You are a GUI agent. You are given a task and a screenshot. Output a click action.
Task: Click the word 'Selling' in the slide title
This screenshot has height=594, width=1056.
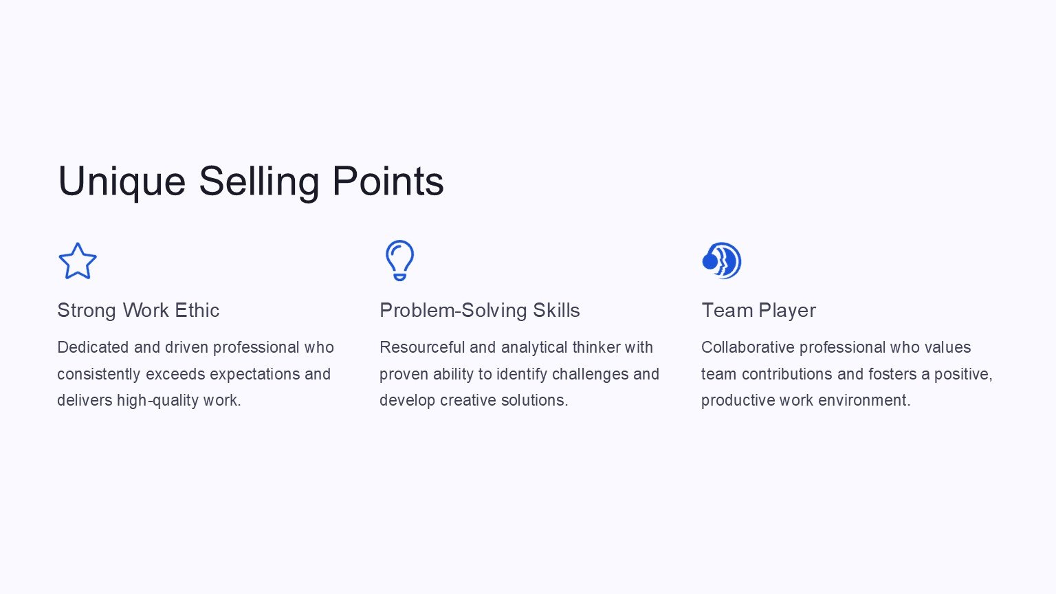click(259, 181)
